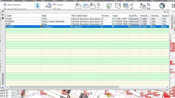Open the Survey ribbon tab
This screenshot has width=175, height=98.
coord(70,1)
